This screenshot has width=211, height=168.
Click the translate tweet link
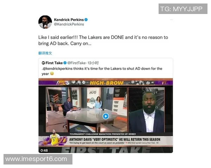point(45,53)
